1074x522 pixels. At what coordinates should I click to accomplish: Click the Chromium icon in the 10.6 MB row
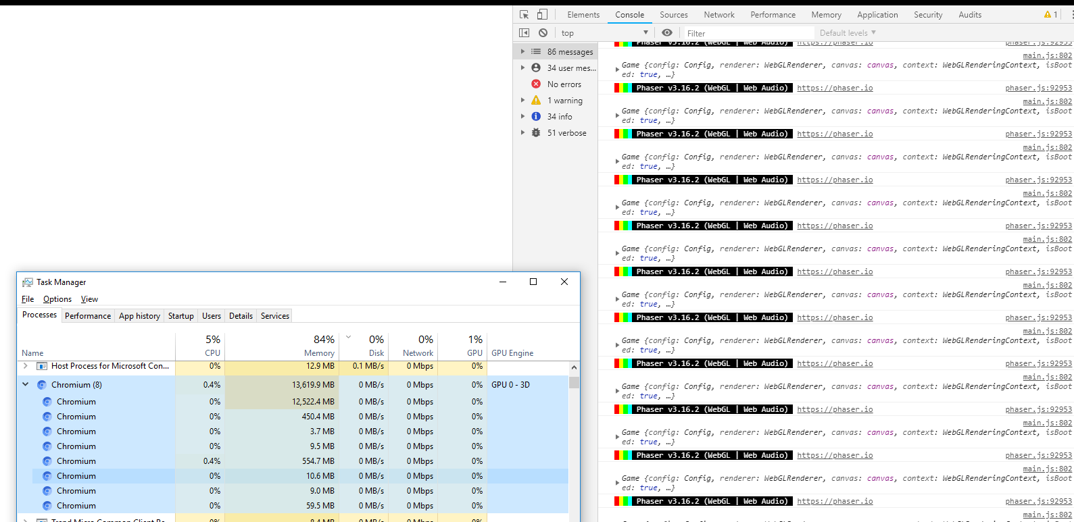click(47, 476)
